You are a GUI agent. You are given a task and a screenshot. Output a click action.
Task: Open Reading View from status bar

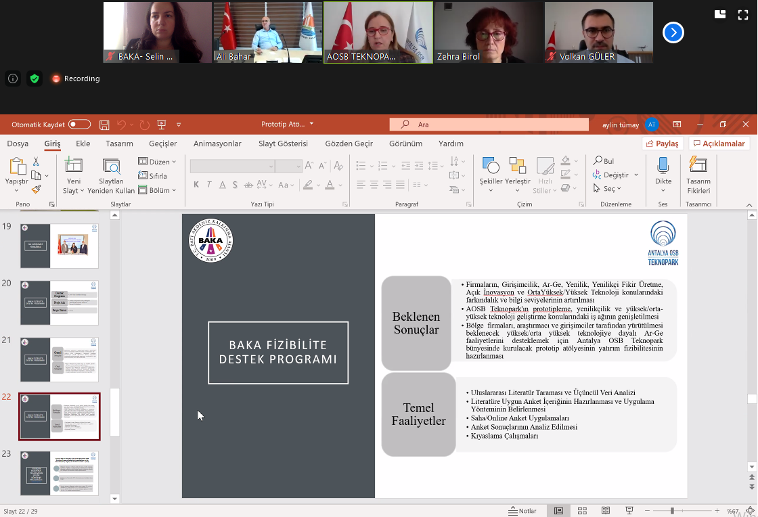[x=606, y=511]
